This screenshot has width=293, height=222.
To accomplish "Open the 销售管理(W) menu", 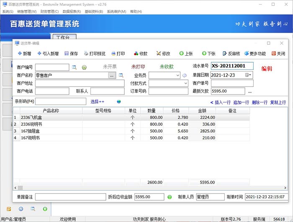I will [27, 12].
